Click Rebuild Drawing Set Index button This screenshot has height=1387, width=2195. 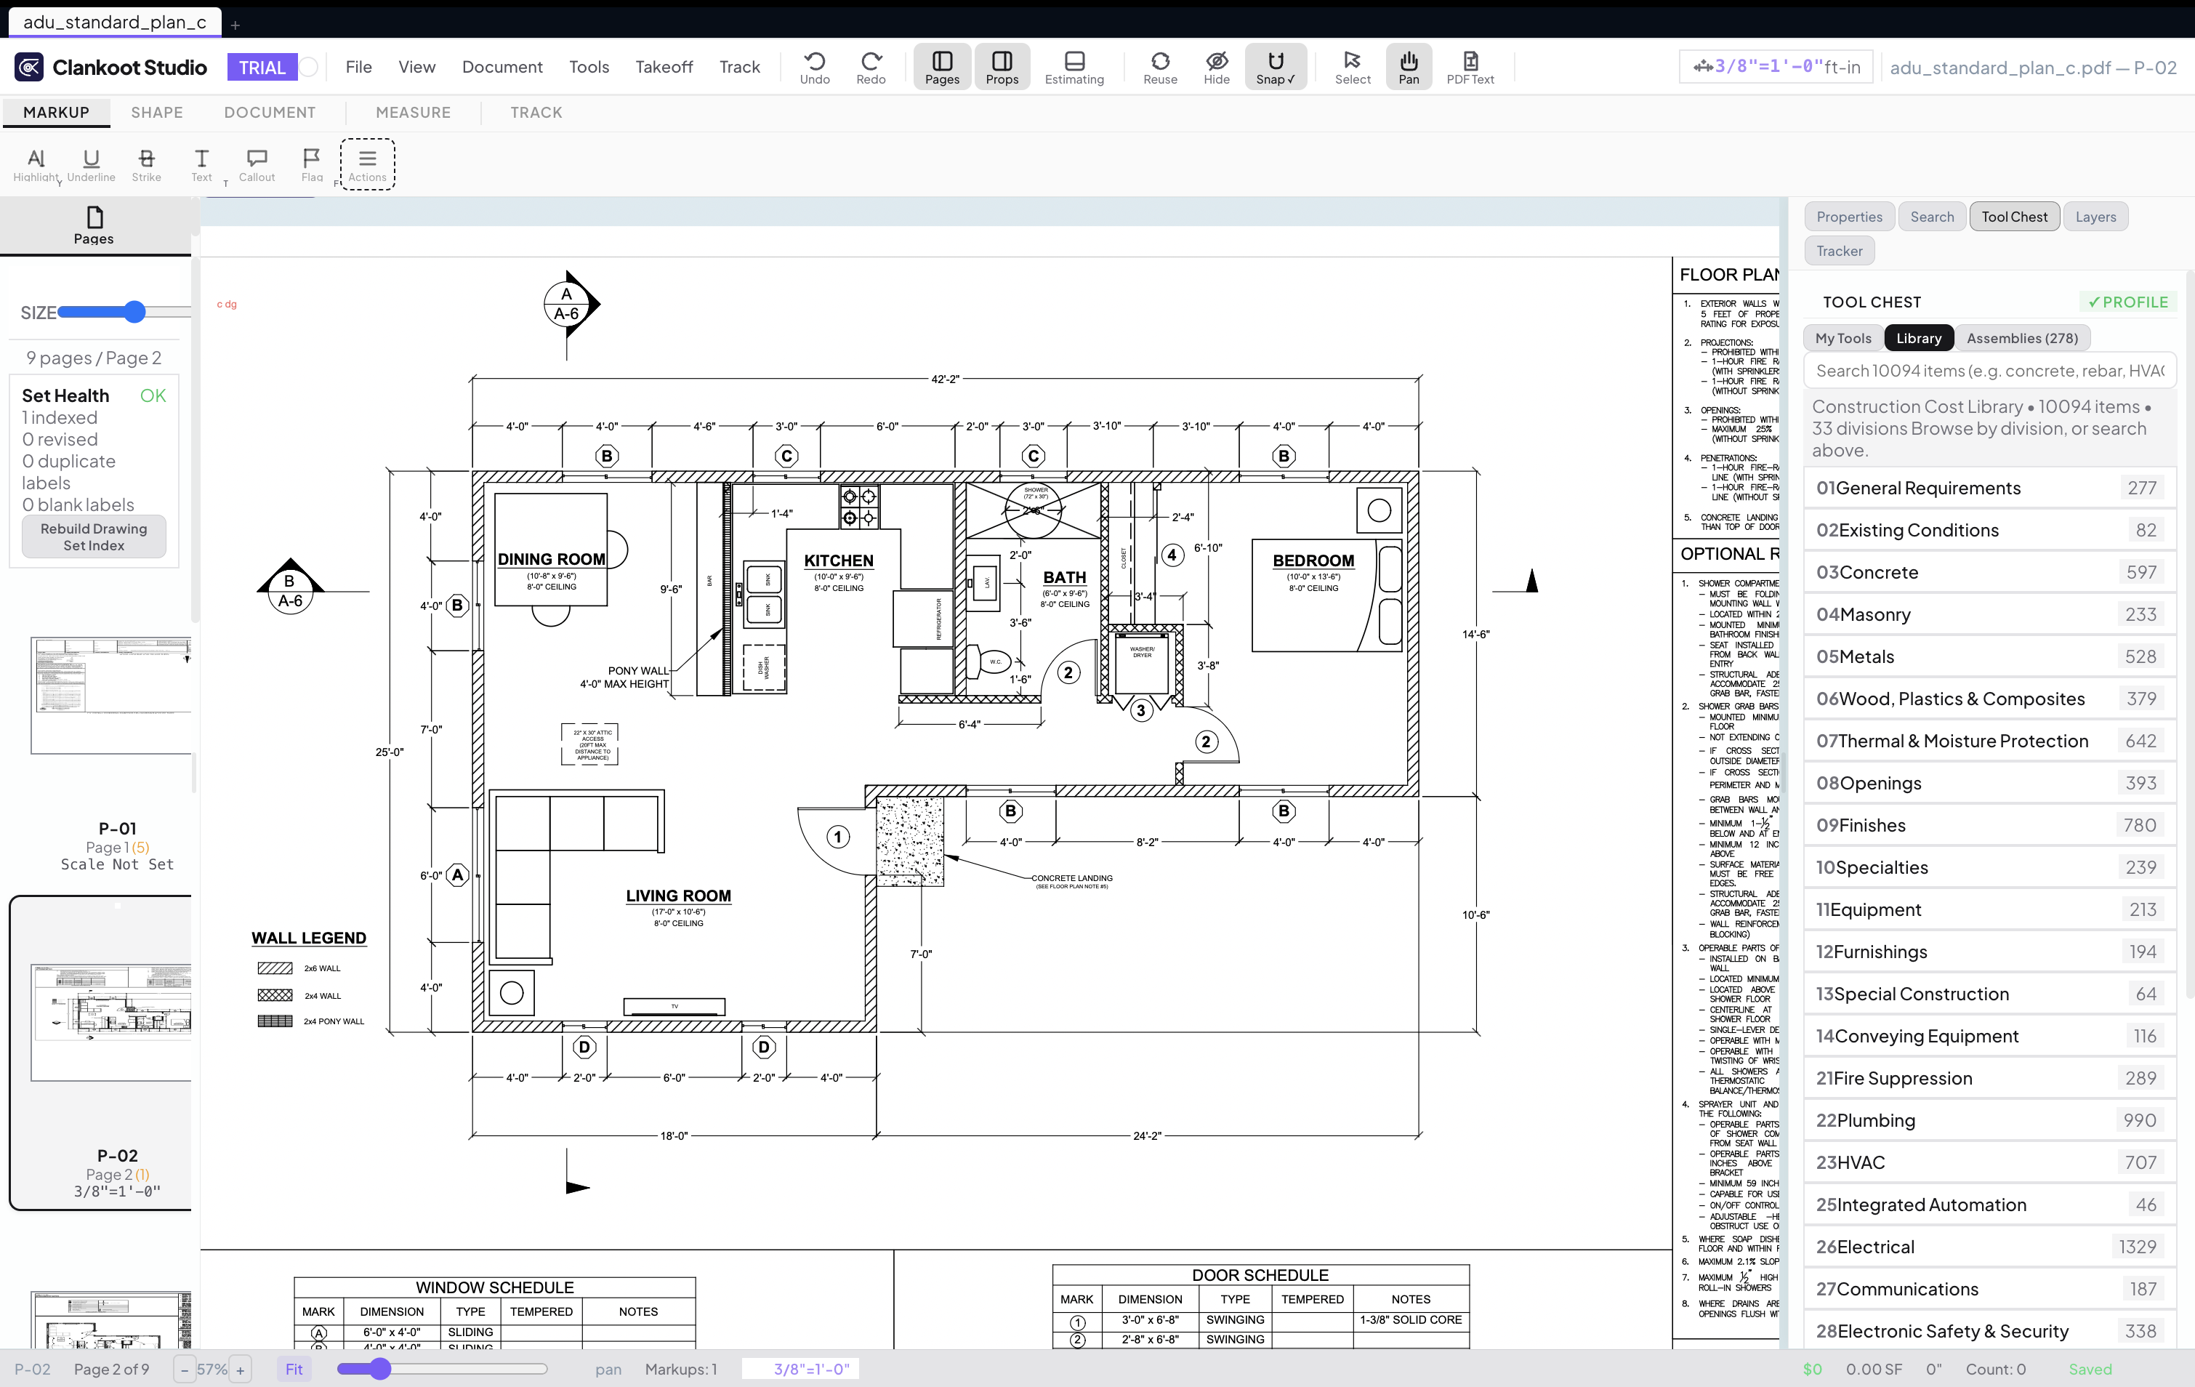click(94, 537)
